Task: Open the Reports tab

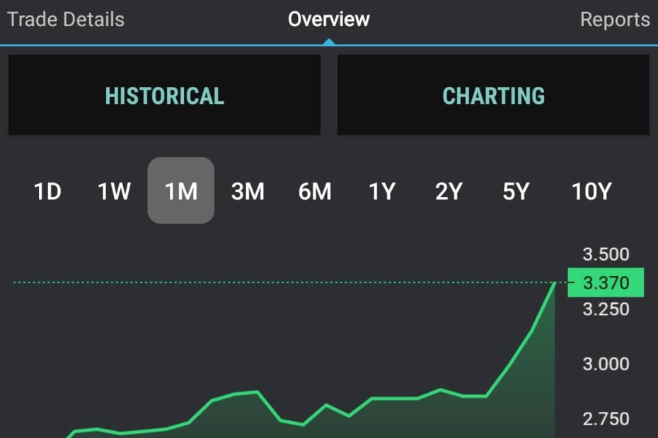Action: pos(615,19)
